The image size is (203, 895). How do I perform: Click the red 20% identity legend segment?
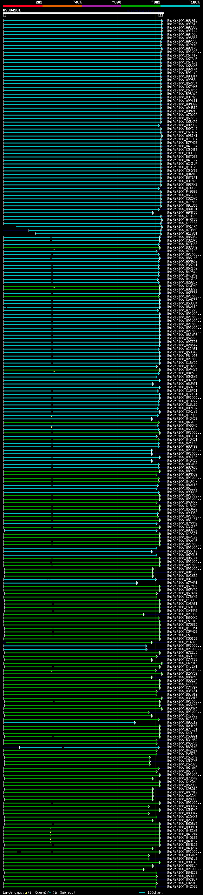(23, 6)
